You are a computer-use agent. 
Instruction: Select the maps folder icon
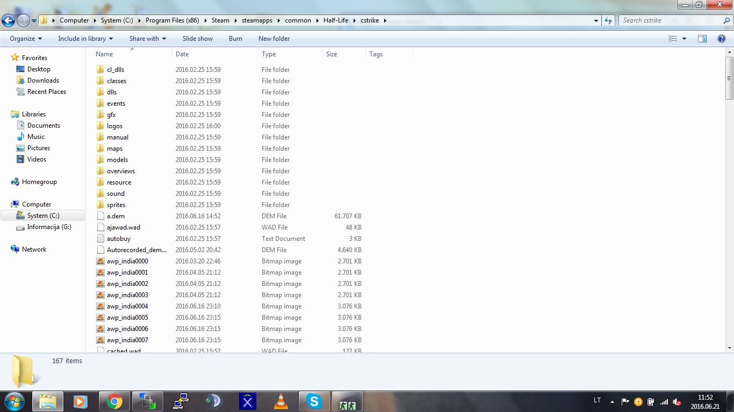(100, 149)
